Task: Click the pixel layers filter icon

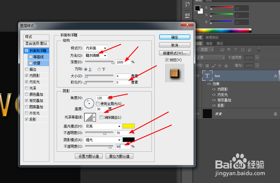Action: 222,49
